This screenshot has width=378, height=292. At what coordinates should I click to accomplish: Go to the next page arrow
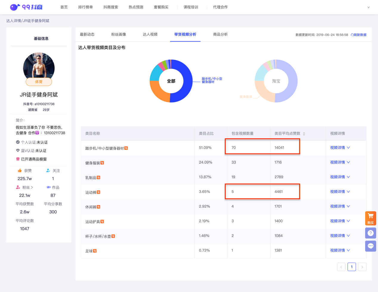362,267
